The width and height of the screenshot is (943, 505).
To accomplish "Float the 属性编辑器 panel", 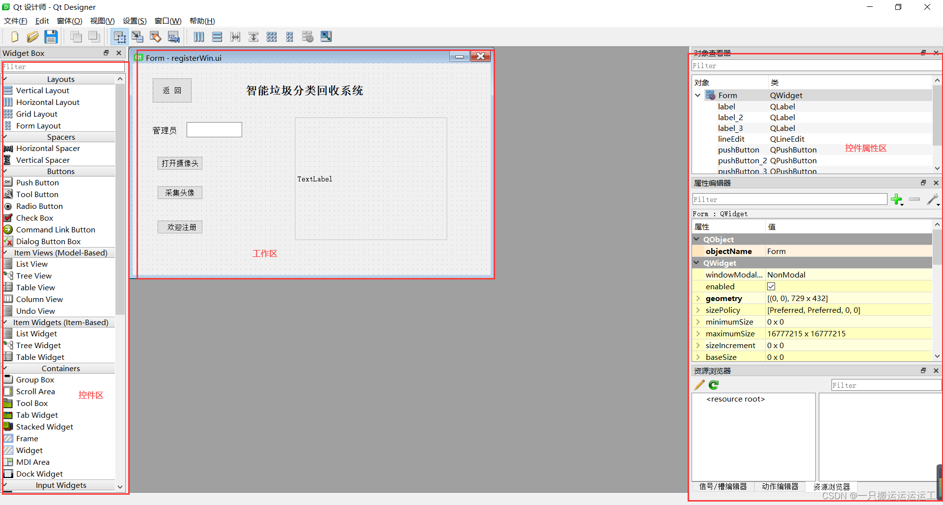I will pyautogui.click(x=923, y=183).
